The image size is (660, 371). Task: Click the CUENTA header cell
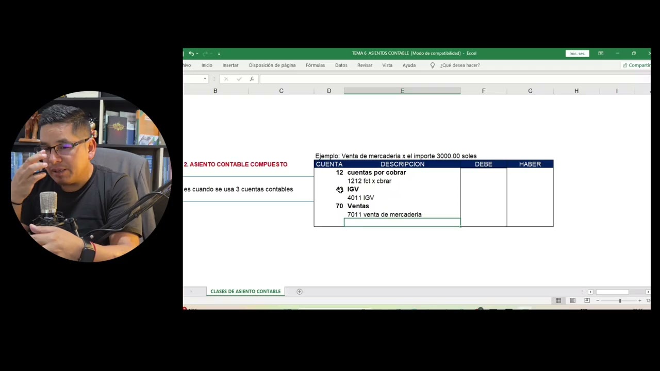pos(329,164)
